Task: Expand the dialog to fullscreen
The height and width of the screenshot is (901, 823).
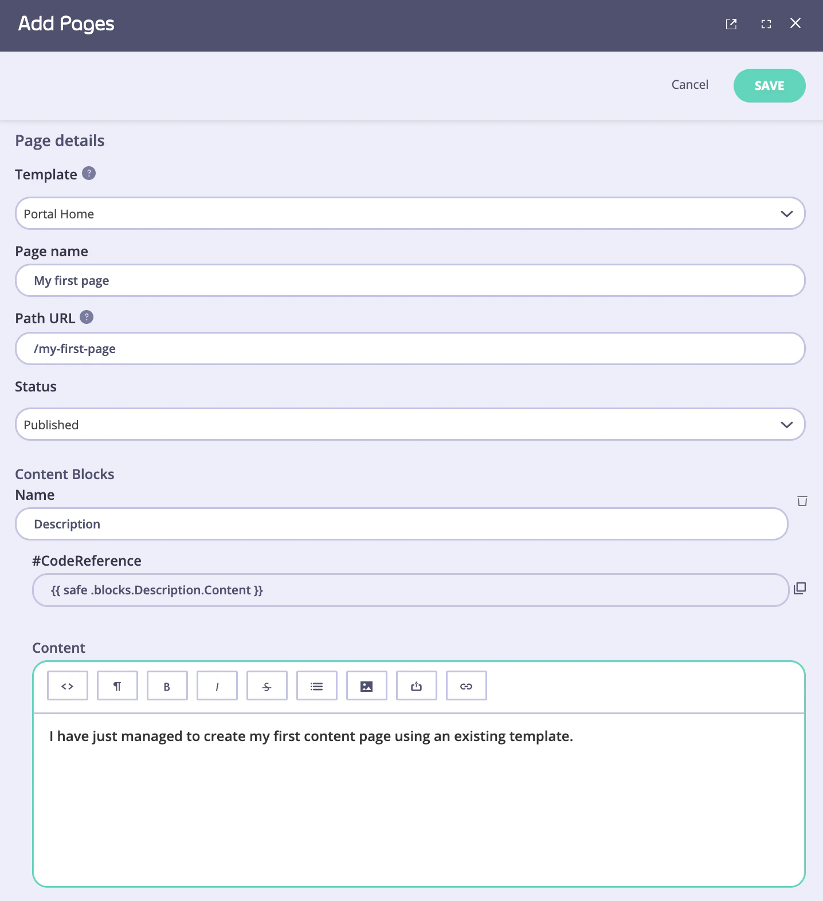Action: 766,24
